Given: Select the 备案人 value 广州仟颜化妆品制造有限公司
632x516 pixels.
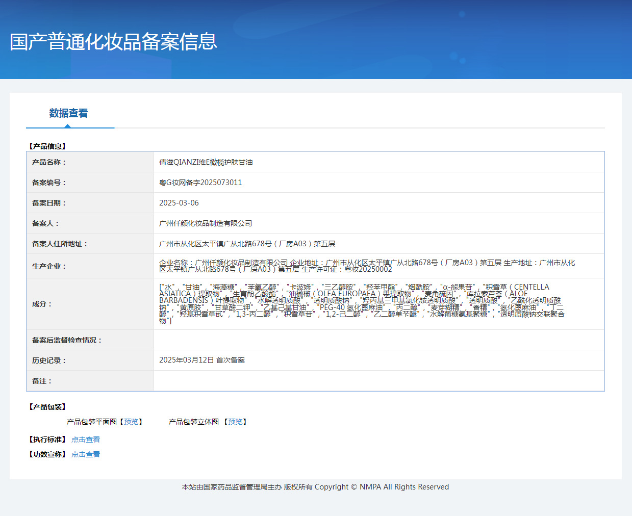Looking at the screenshot, I should tap(206, 223).
